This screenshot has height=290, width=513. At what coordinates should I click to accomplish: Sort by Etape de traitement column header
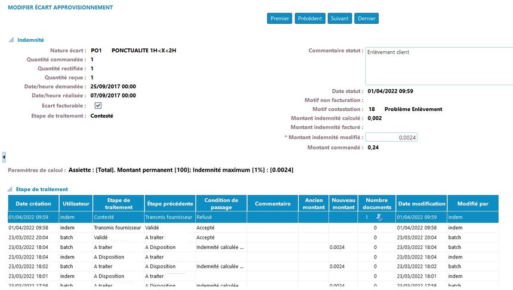(x=119, y=204)
